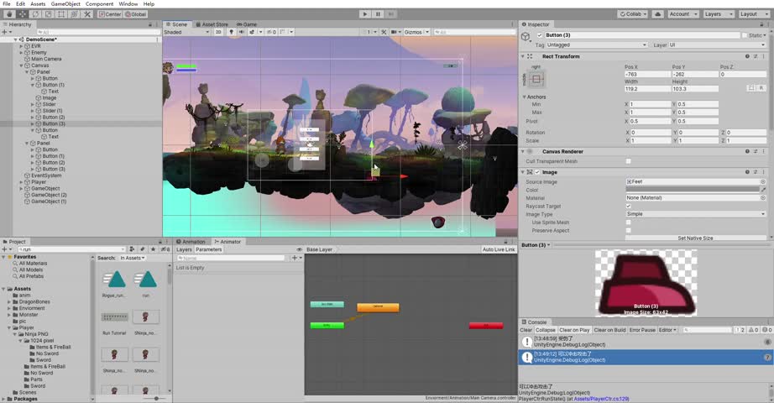Toggle Collapse in the Console
Screen dimensions: 774x403
pos(546,330)
